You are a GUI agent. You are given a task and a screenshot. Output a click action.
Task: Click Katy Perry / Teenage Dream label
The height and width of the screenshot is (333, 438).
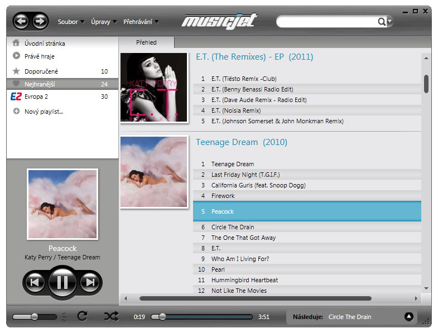pos(62,257)
